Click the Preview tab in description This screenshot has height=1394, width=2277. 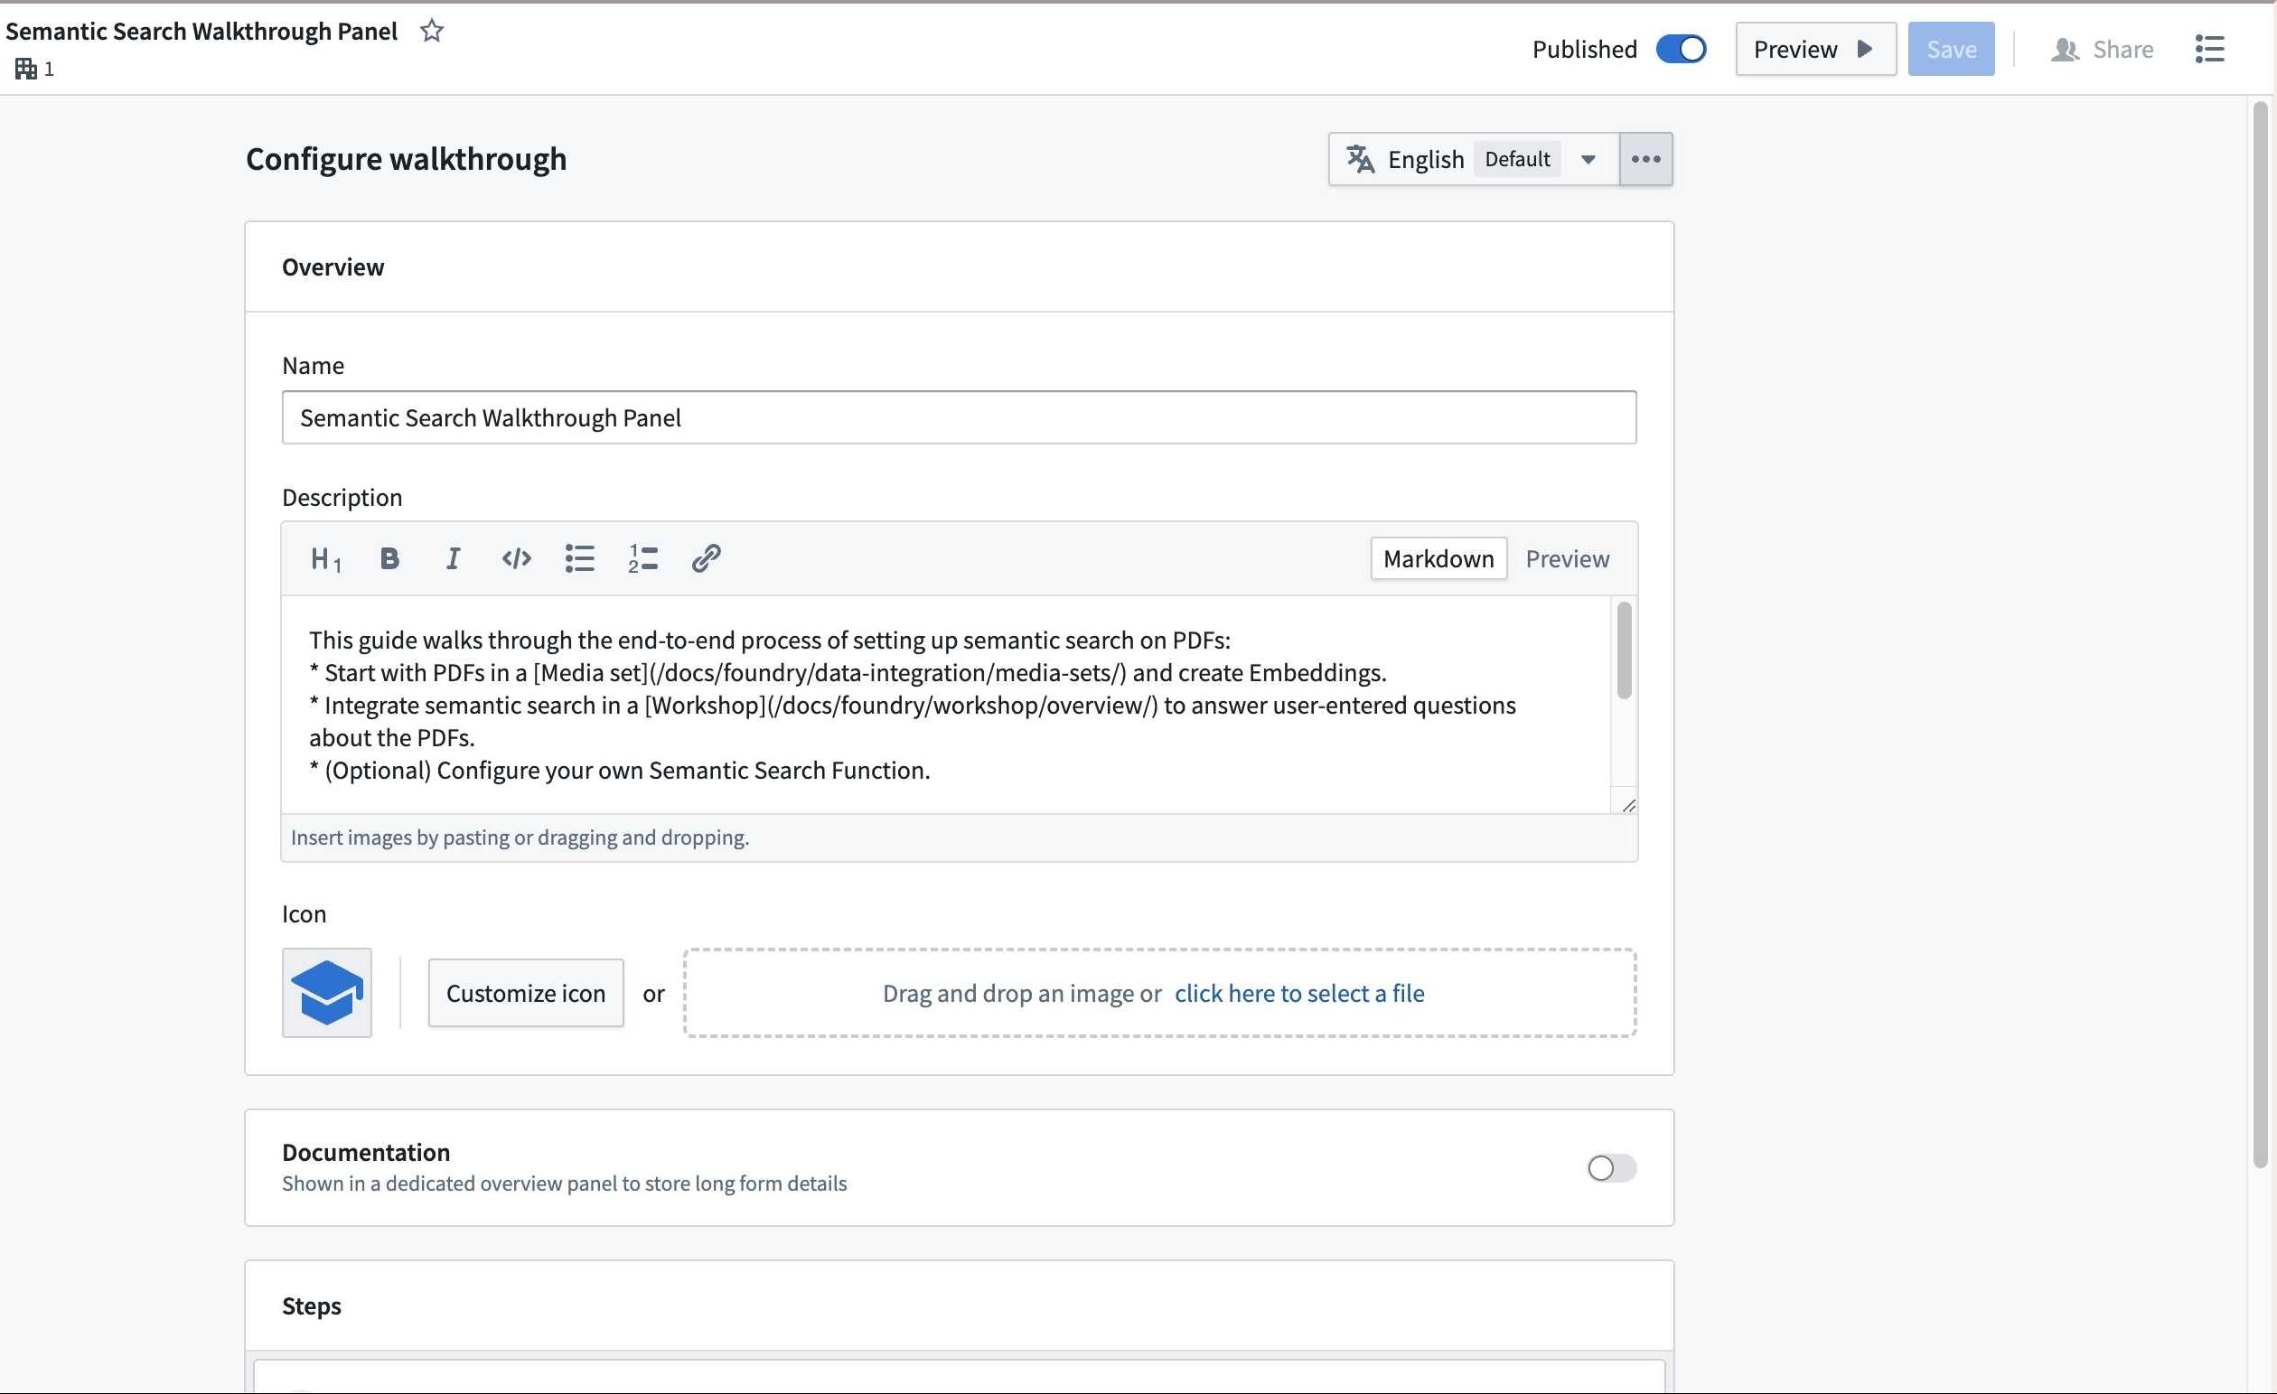(1566, 558)
